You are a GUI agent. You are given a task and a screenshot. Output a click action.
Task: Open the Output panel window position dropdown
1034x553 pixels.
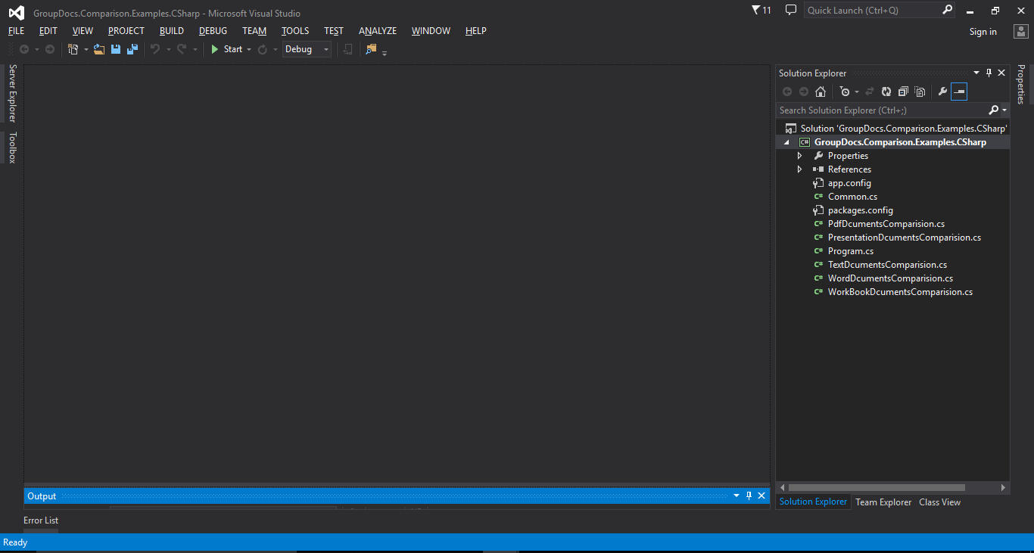[x=737, y=496]
